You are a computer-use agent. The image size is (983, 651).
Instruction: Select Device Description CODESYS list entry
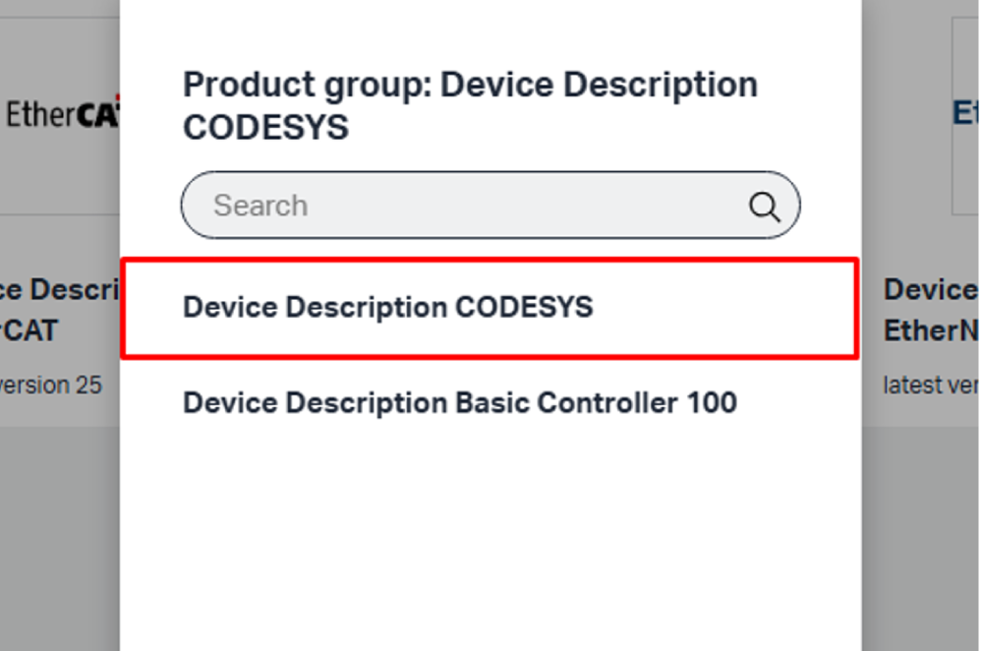tap(490, 308)
